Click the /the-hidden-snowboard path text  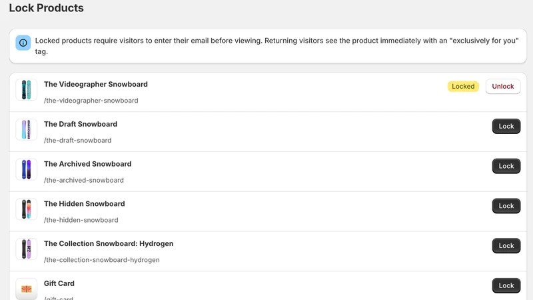tap(81, 220)
